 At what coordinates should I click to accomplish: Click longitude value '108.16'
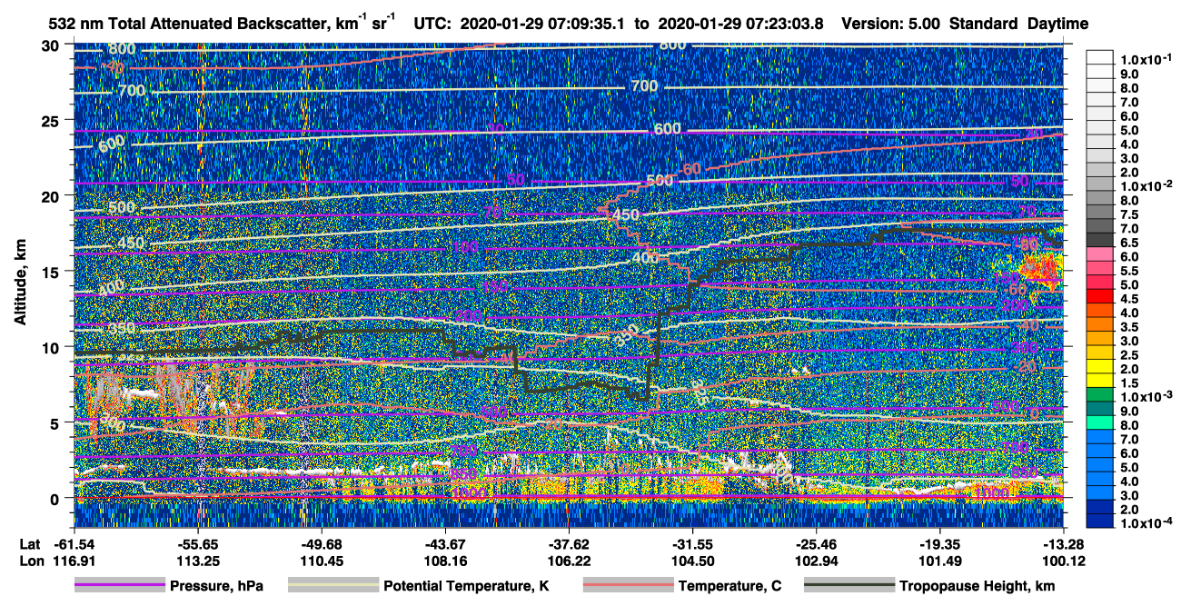[445, 561]
